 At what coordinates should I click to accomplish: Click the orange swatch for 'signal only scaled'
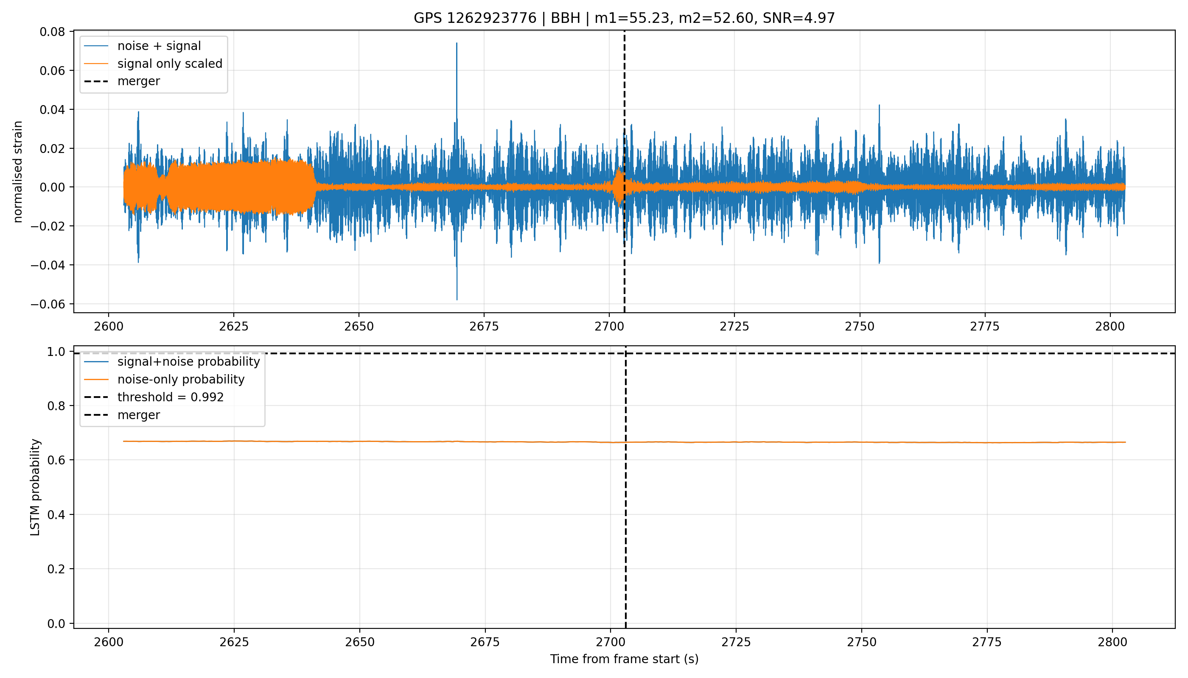coord(96,64)
